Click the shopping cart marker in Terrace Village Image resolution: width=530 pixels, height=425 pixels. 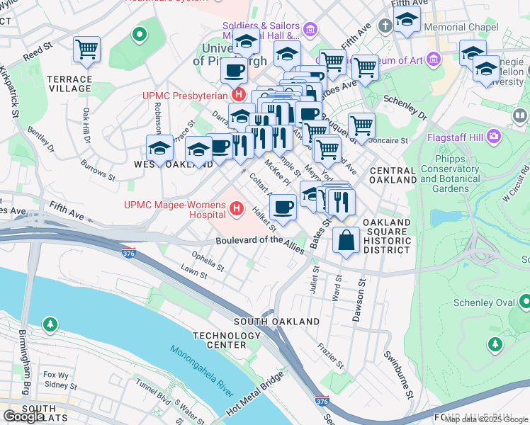point(87,50)
